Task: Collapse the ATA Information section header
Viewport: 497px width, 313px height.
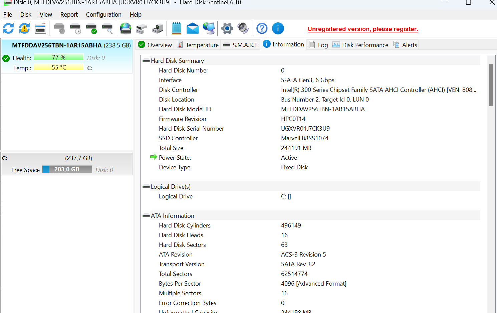Action: point(146,216)
